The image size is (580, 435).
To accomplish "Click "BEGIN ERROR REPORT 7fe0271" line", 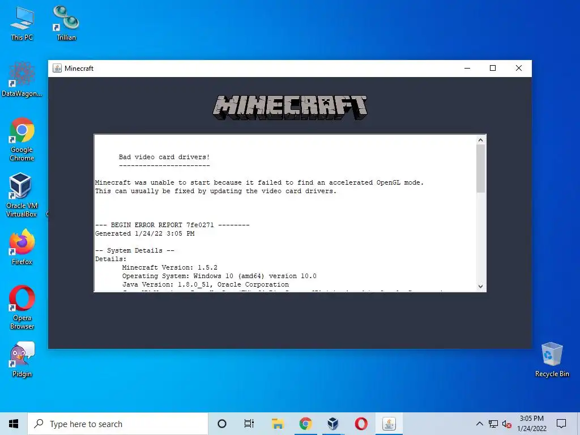I will [172, 225].
